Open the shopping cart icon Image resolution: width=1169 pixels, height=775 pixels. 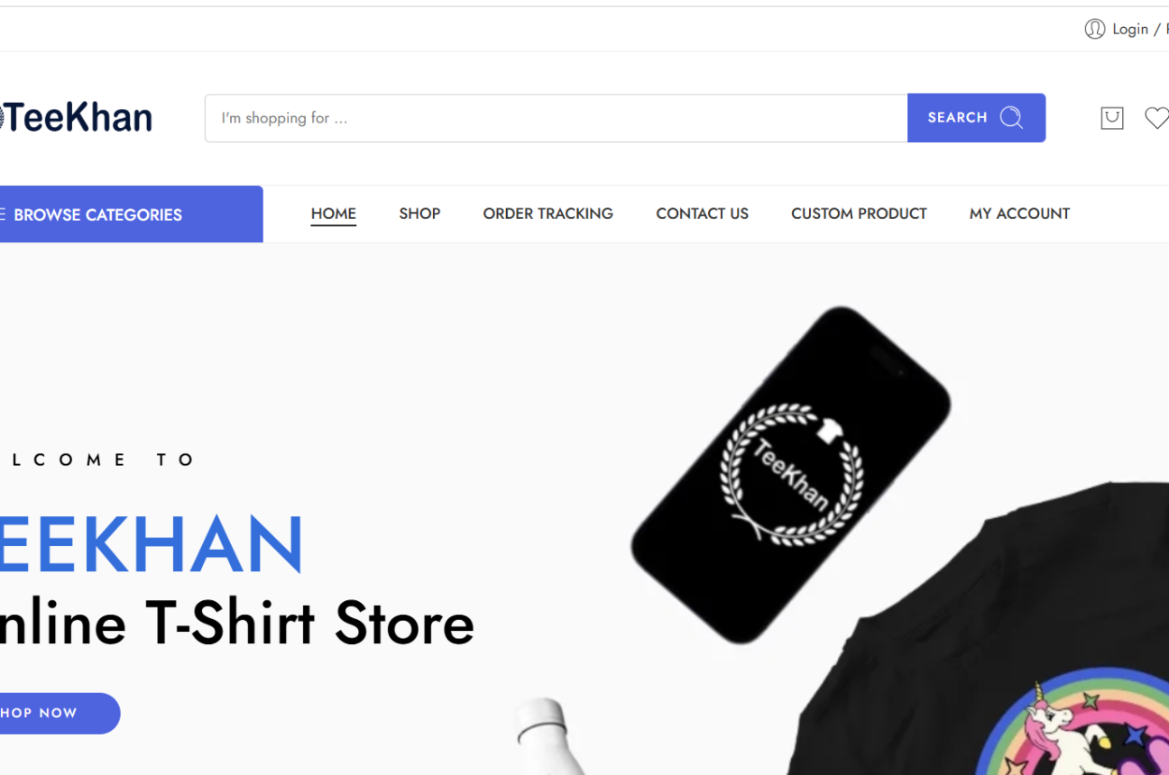click(1112, 118)
